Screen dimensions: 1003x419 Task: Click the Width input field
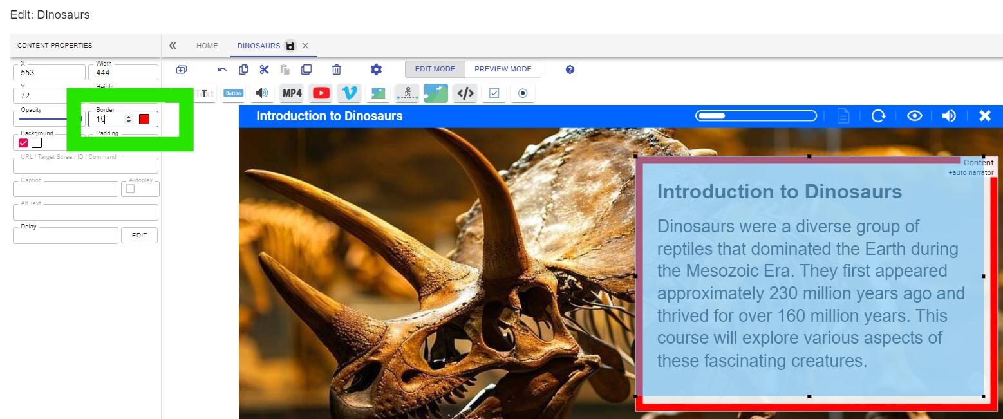point(123,72)
